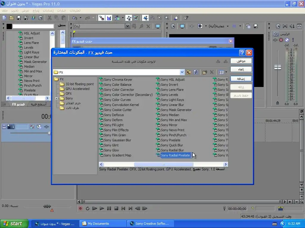Viewport: 305px width, 228px height.
Task: Click the New Folder icon in dialog
Action: click(x=205, y=72)
